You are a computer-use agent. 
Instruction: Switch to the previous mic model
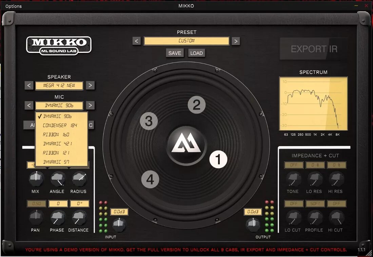click(x=29, y=105)
